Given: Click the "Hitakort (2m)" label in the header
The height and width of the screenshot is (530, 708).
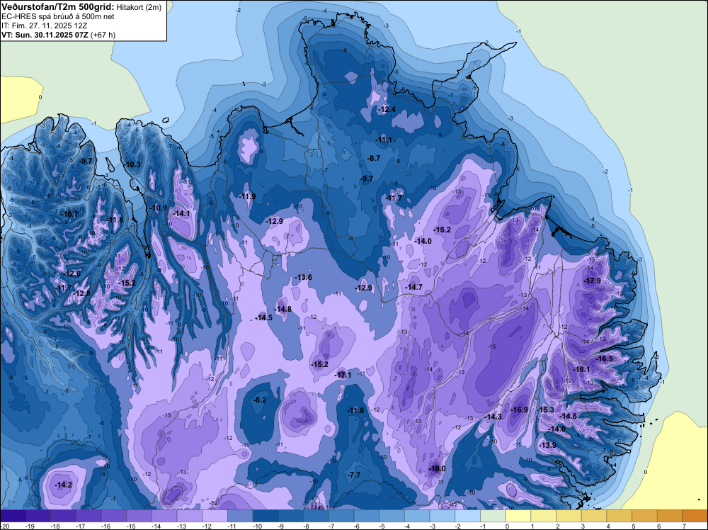Looking at the screenshot, I should click(139, 7).
